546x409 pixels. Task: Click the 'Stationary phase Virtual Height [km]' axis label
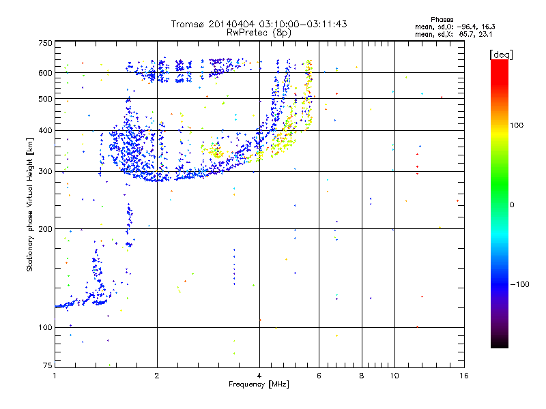30,204
